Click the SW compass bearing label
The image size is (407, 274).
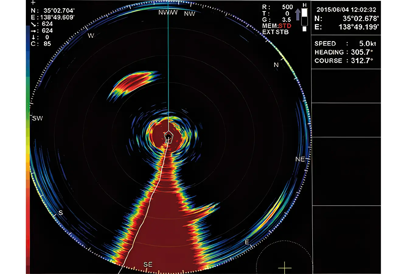(x=37, y=118)
